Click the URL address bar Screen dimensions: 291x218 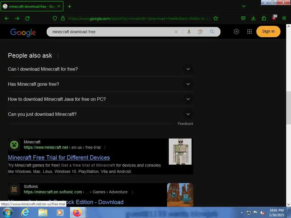coord(138,18)
